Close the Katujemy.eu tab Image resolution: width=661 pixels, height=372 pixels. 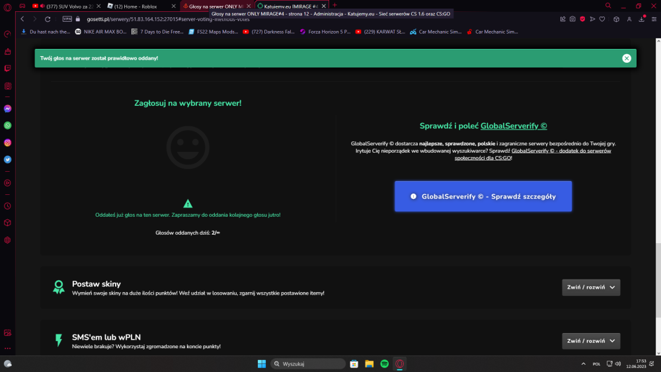click(x=324, y=7)
